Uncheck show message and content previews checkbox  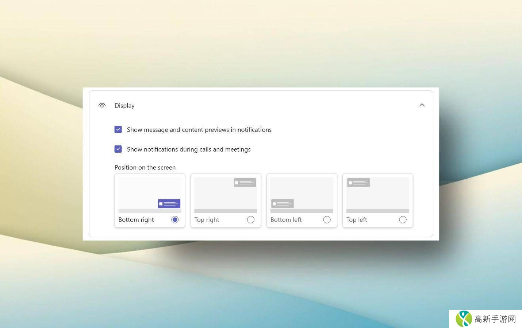pyautogui.click(x=118, y=129)
